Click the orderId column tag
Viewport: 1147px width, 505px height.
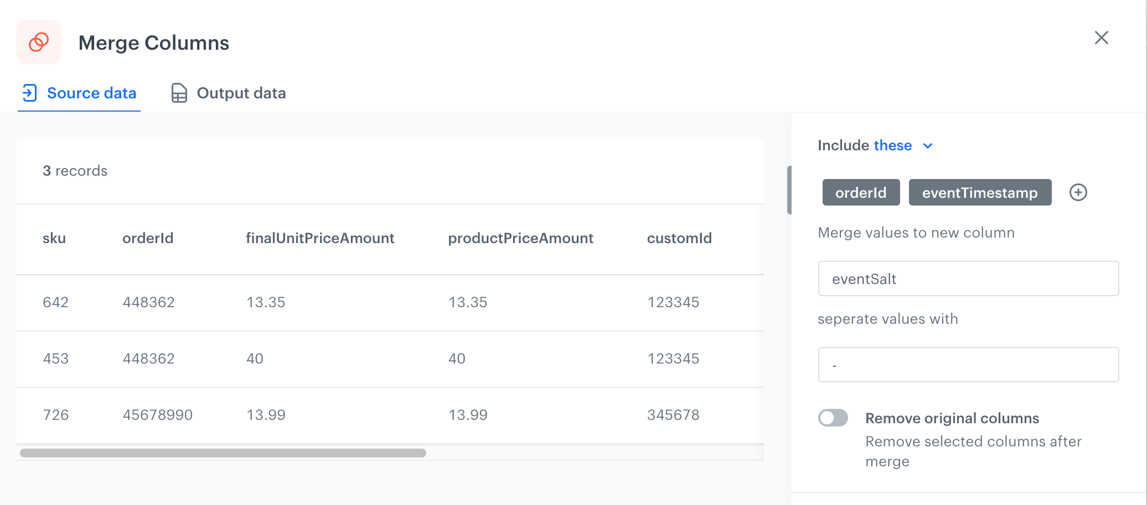click(x=861, y=192)
